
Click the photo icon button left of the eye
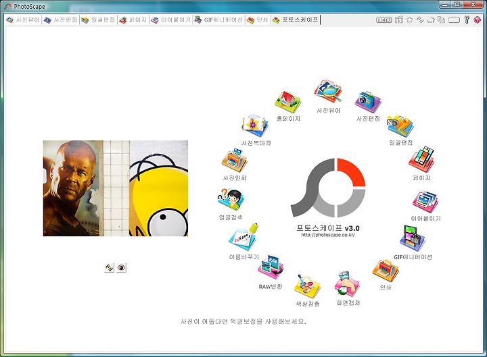click(x=110, y=267)
